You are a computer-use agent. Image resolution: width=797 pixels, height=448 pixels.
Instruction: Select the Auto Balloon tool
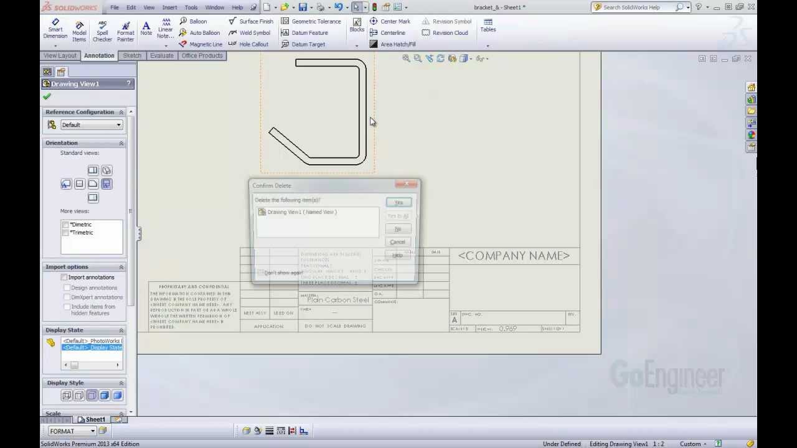point(199,32)
